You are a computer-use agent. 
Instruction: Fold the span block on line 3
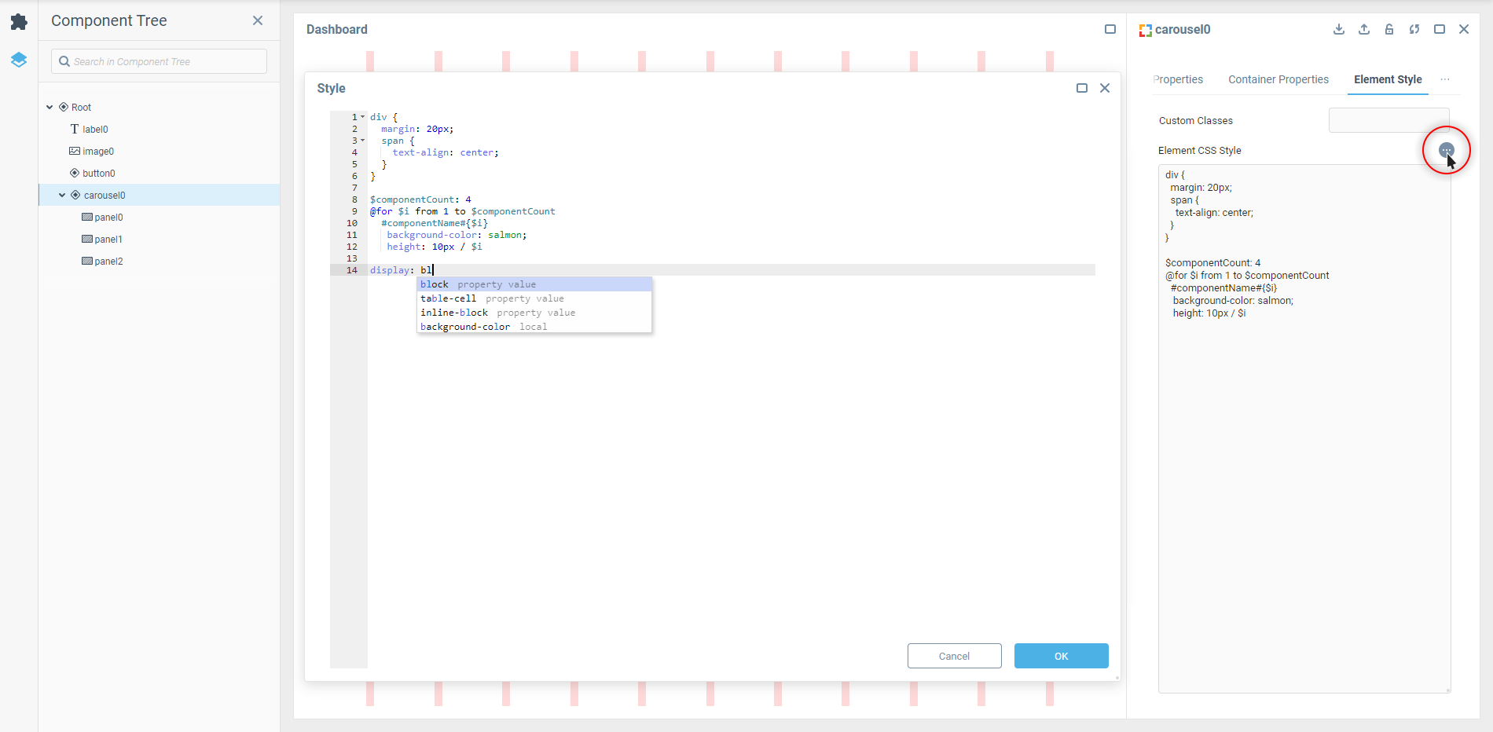click(363, 141)
